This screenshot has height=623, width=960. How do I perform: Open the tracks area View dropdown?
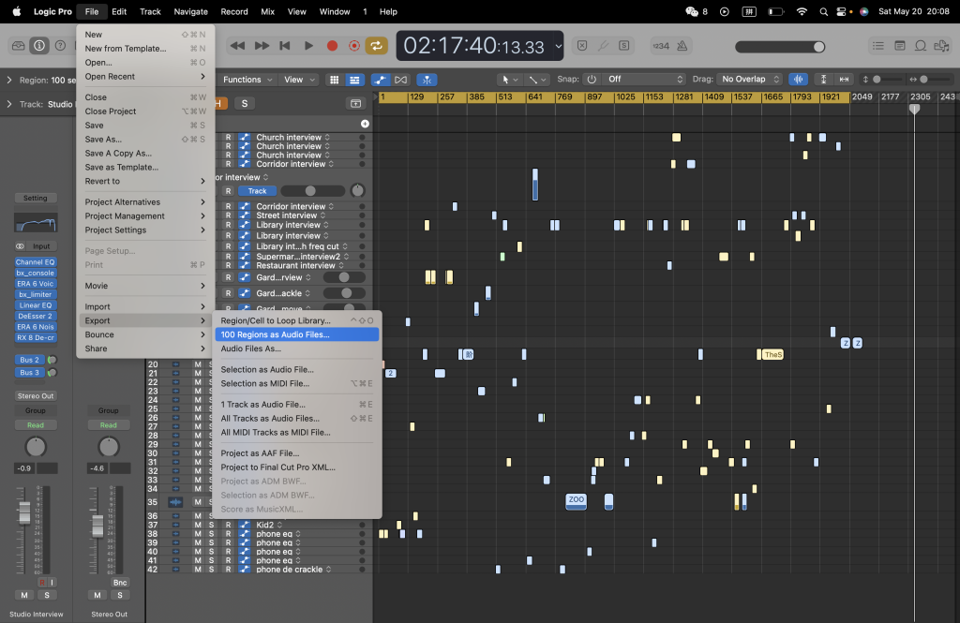[299, 80]
